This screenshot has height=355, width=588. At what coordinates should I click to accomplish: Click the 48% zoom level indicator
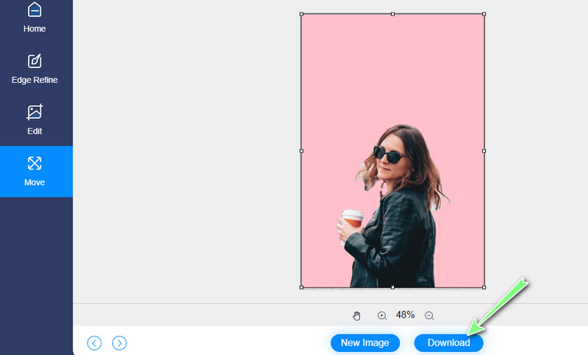pyautogui.click(x=406, y=315)
